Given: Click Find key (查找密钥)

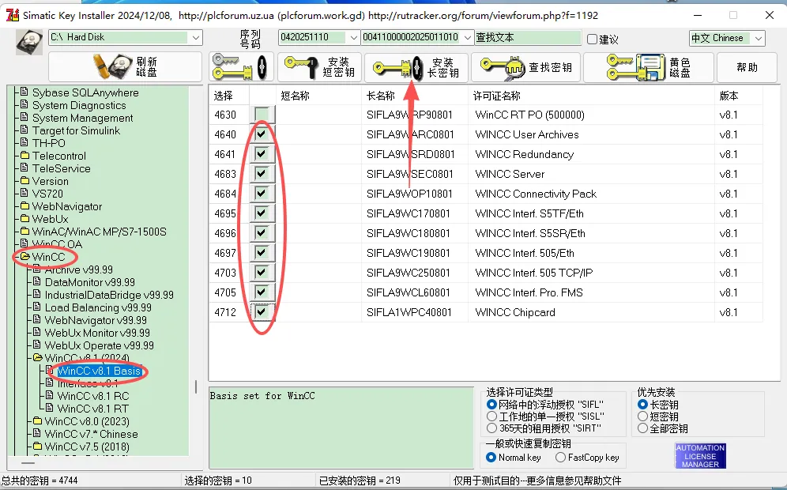Looking at the screenshot, I should point(525,66).
